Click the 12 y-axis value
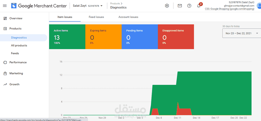The width and height of the screenshot is (261, 121). click(x=61, y=75)
